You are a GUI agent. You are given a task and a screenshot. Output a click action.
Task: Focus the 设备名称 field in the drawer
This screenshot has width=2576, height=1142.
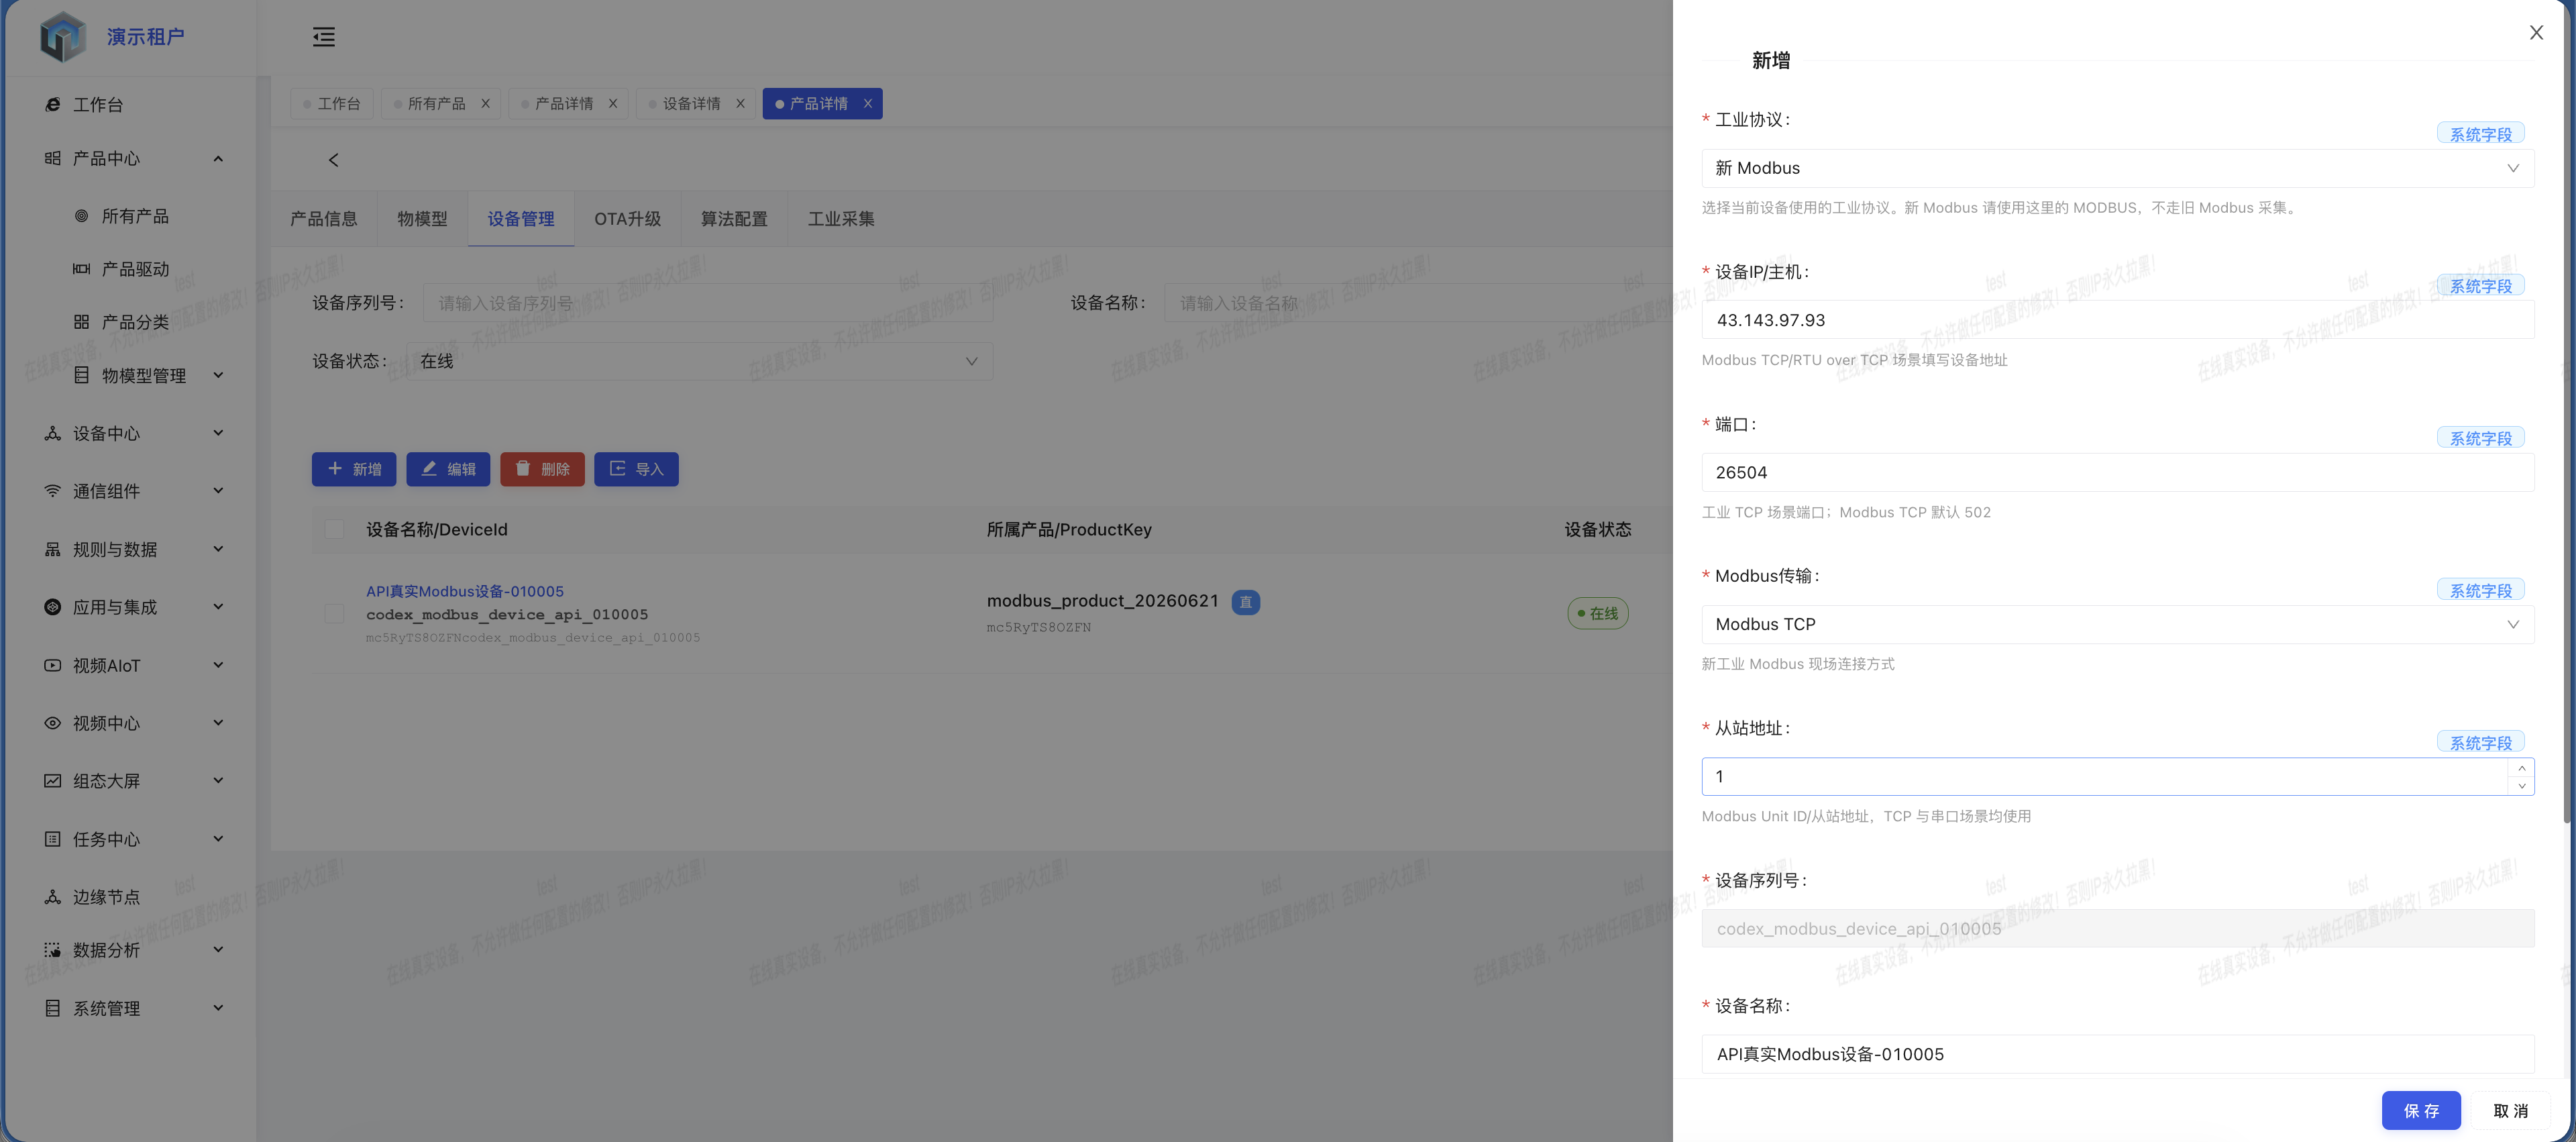pyautogui.click(x=2117, y=1054)
